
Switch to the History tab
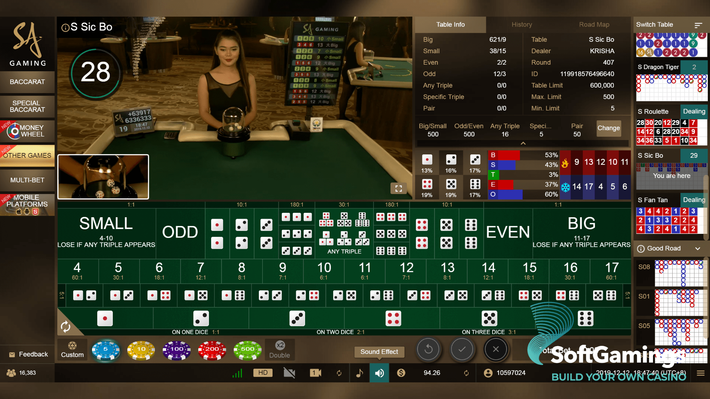[x=521, y=25]
